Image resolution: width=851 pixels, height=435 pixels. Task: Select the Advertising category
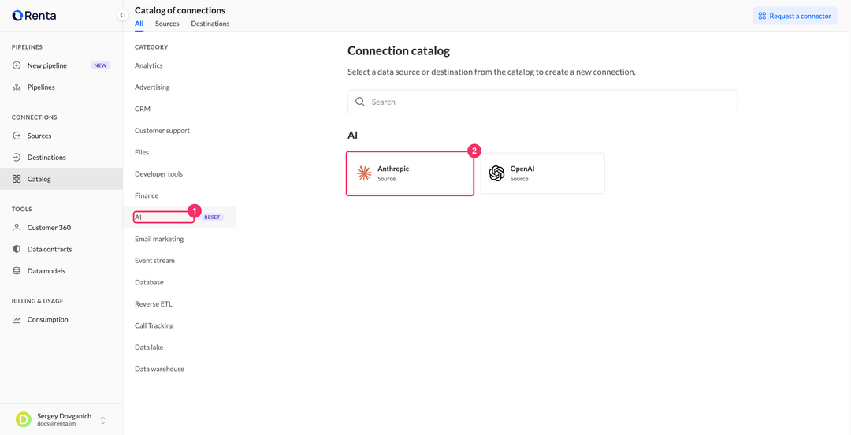point(152,87)
